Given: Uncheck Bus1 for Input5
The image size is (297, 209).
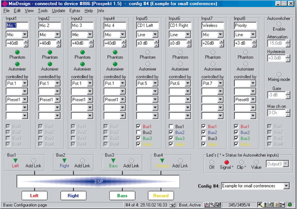Looking at the screenshot, I should click(x=138, y=126).
